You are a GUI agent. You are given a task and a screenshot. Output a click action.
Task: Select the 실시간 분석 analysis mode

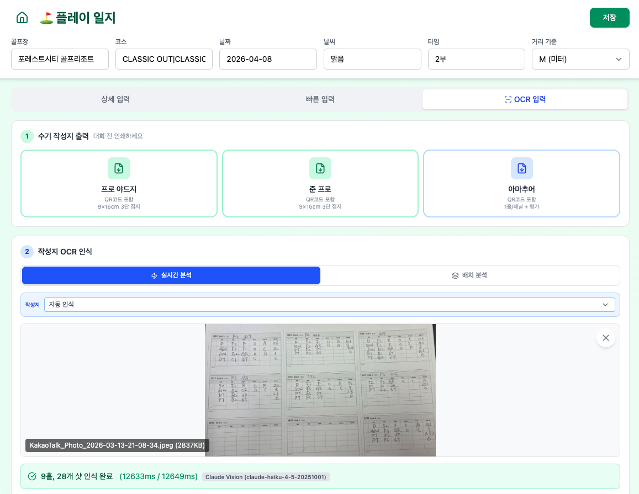[x=171, y=275]
